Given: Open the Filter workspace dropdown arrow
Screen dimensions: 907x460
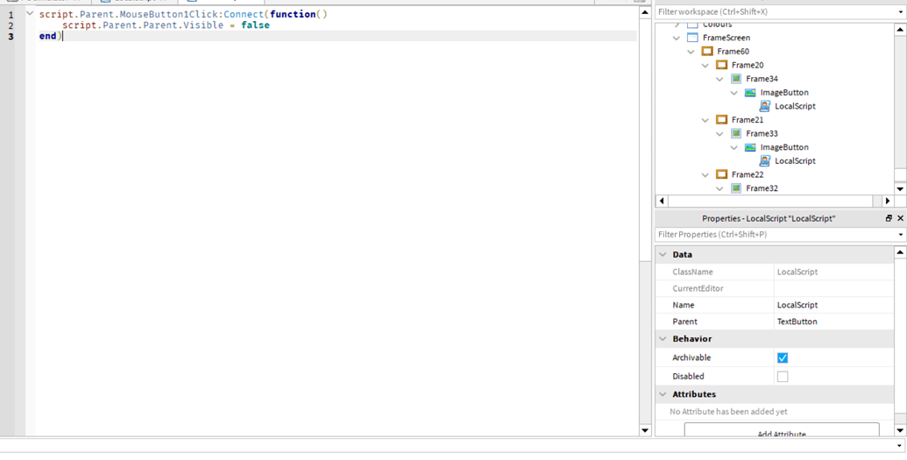Looking at the screenshot, I should (x=901, y=12).
